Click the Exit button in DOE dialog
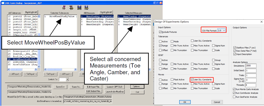 click(137, 92)
